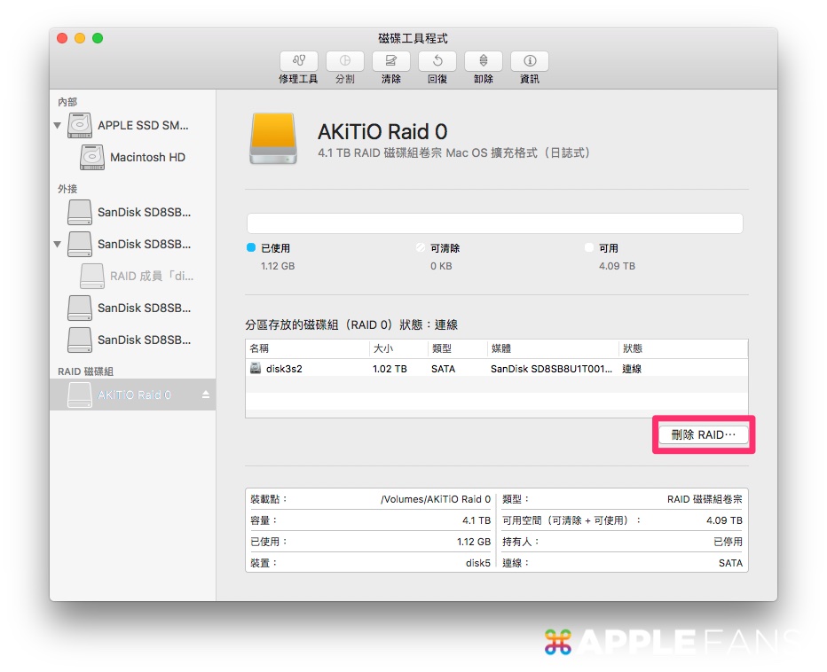The height and width of the screenshot is (672, 827).
Task: Click the 1.02 TB size cell
Action: click(x=390, y=369)
